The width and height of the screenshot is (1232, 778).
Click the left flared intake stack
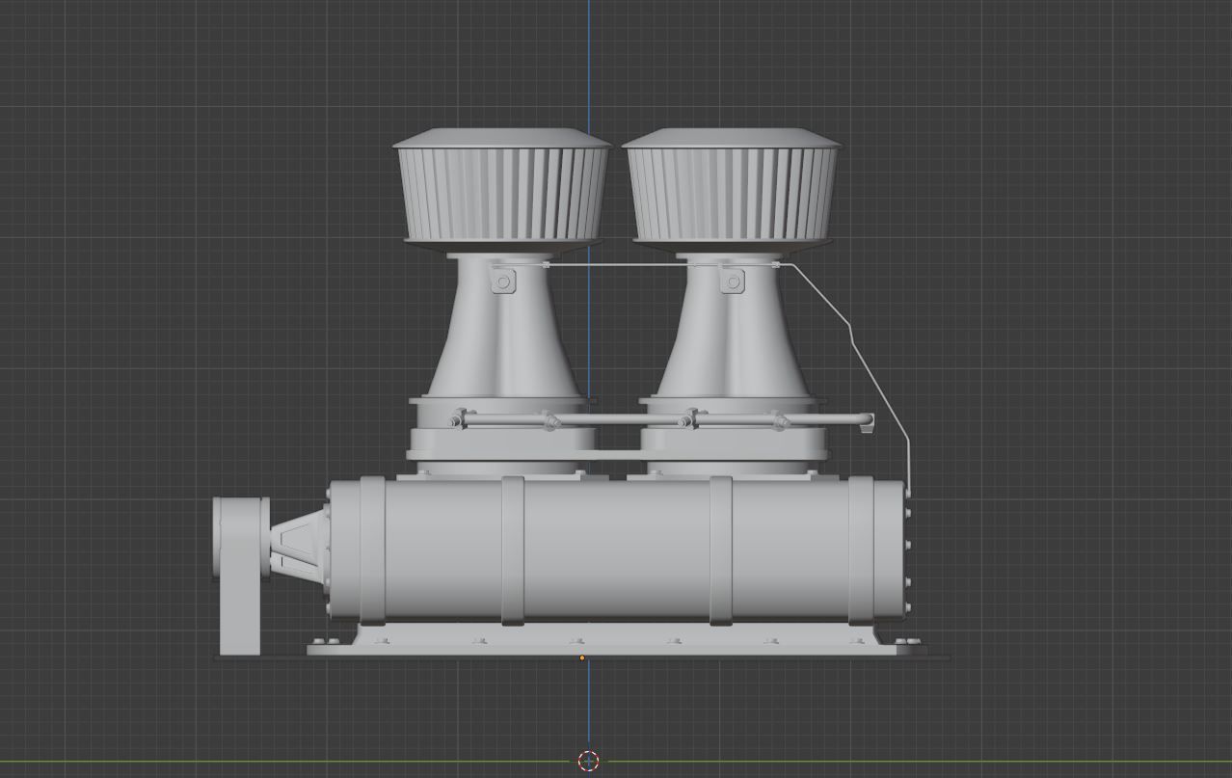(504, 328)
